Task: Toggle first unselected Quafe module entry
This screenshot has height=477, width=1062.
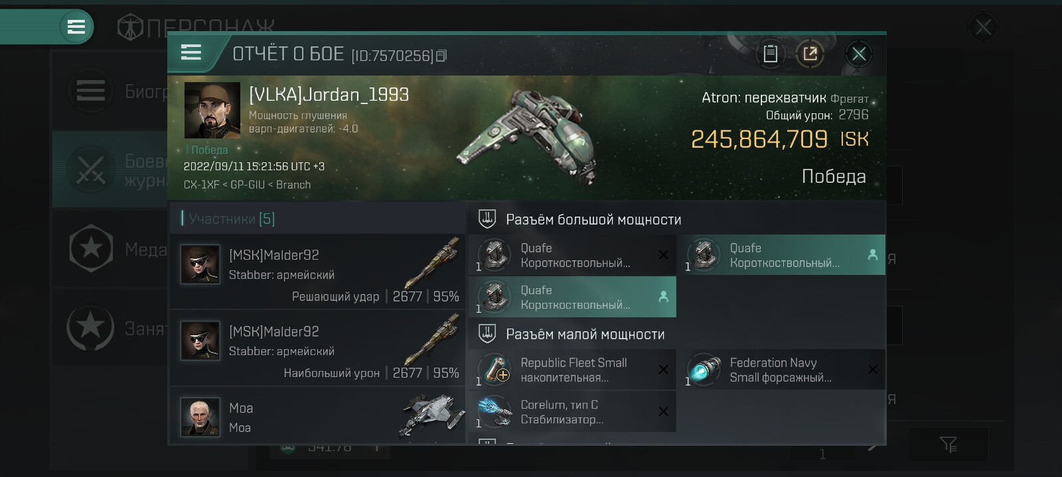Action: point(573,255)
